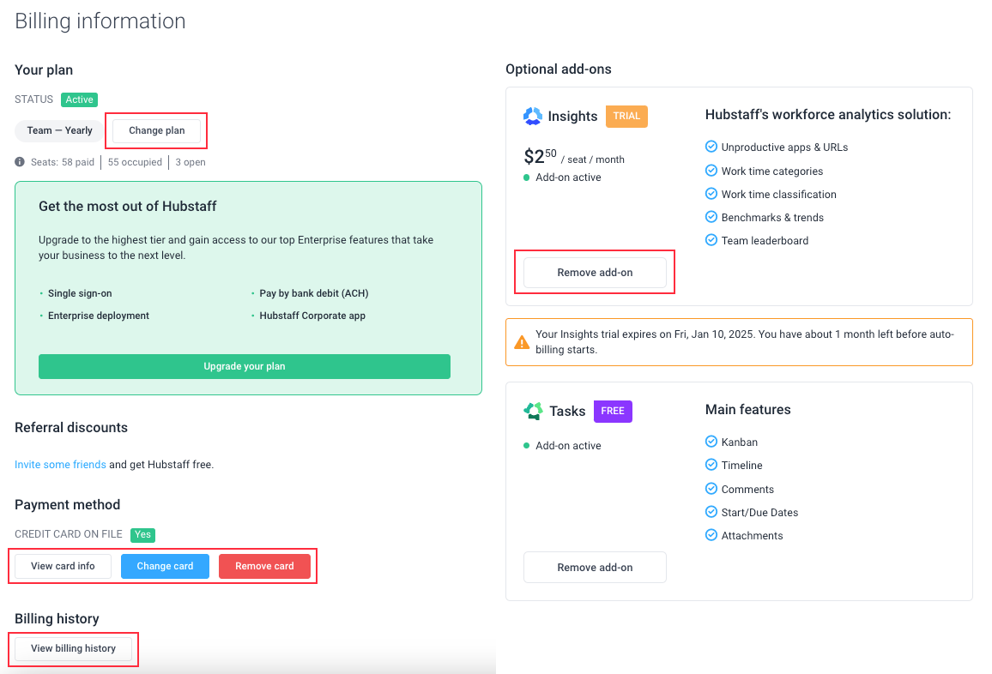
Task: Click the check icon beside Kanban
Action: 711,442
